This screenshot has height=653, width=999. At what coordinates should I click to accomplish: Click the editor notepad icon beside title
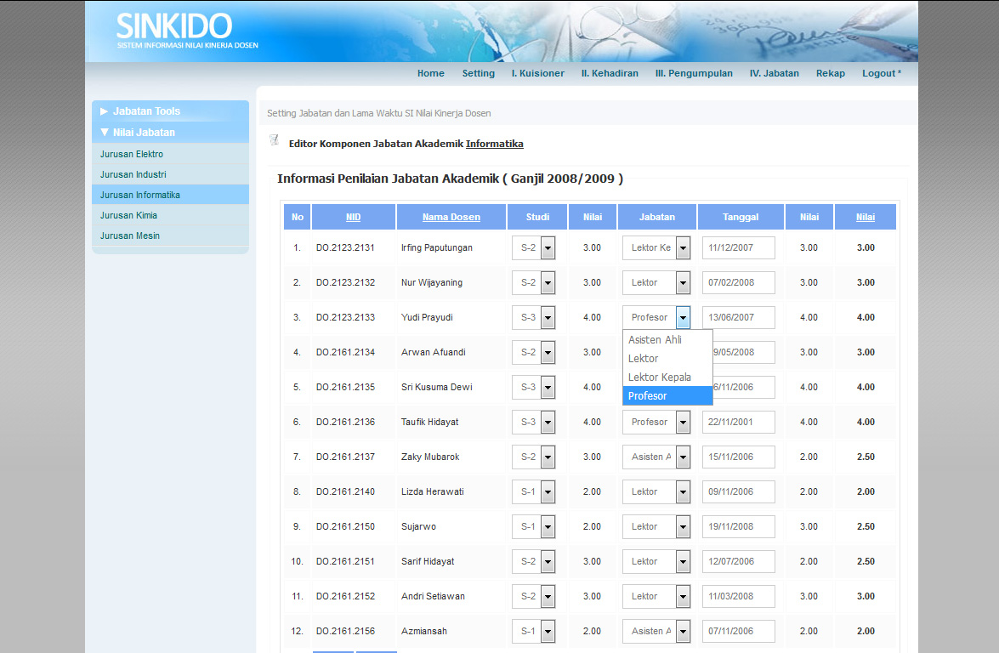point(274,139)
